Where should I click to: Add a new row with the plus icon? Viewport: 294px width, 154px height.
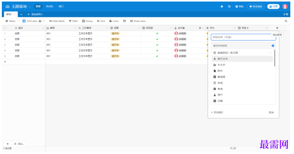coord(5,62)
